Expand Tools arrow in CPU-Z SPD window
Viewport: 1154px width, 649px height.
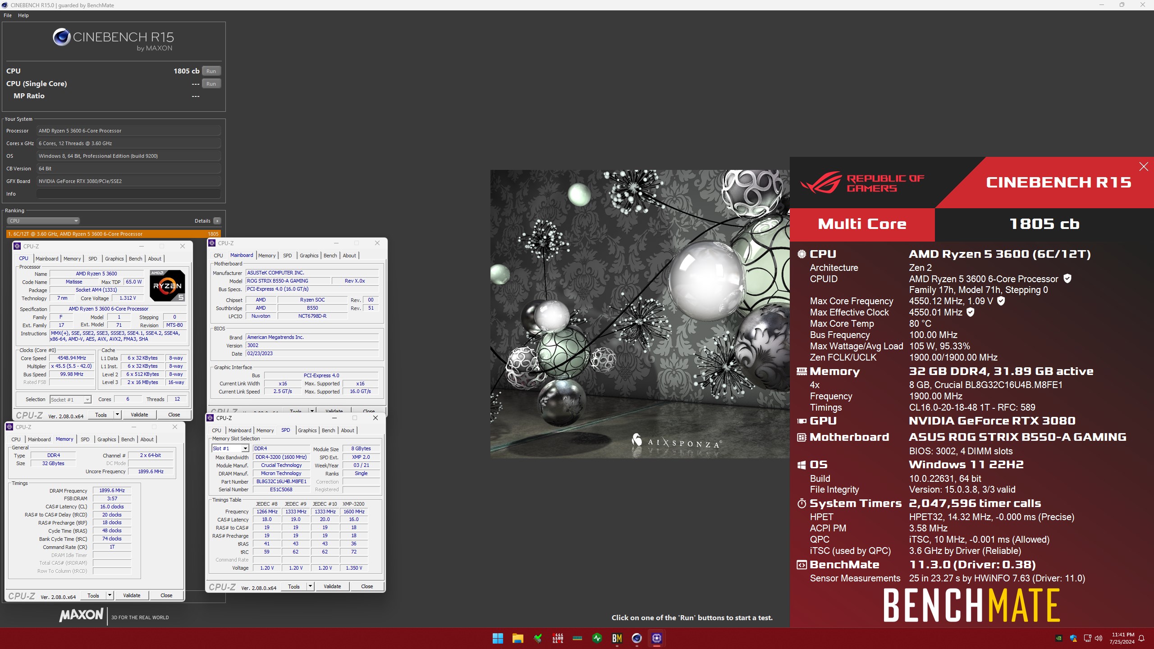pos(310,586)
